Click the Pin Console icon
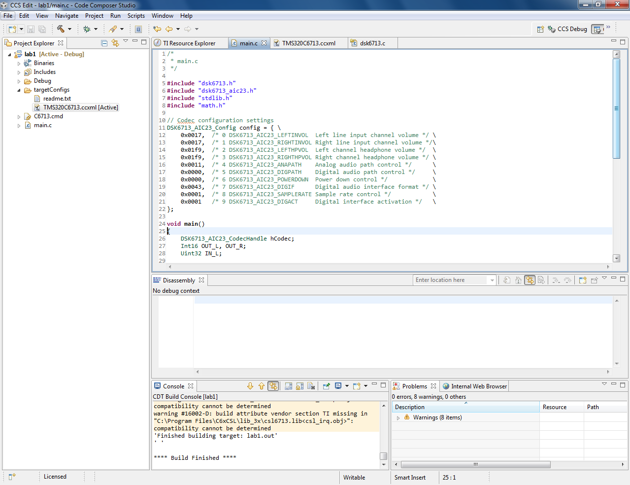 point(326,386)
